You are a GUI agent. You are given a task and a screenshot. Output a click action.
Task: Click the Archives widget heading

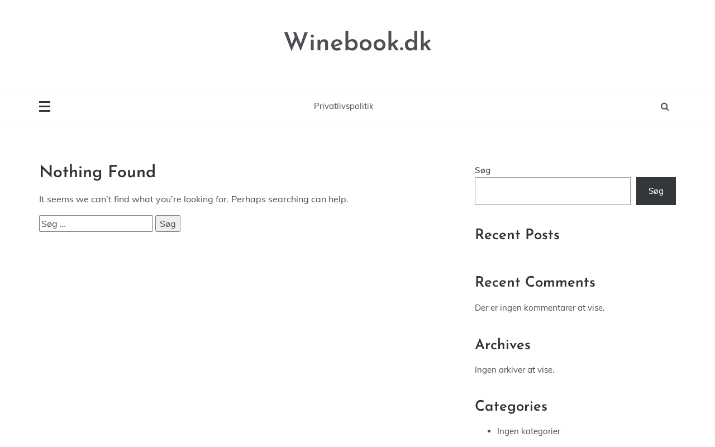(x=503, y=345)
